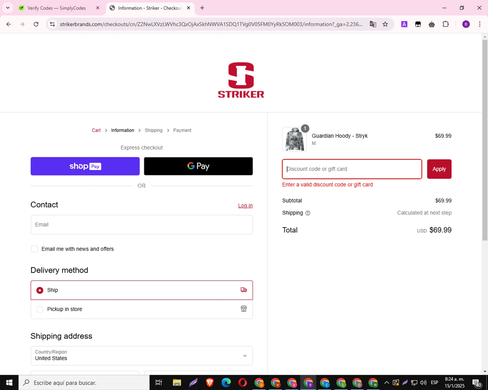The image size is (488, 390).
Task: Open the feather app on the taskbar
Action: (x=193, y=383)
